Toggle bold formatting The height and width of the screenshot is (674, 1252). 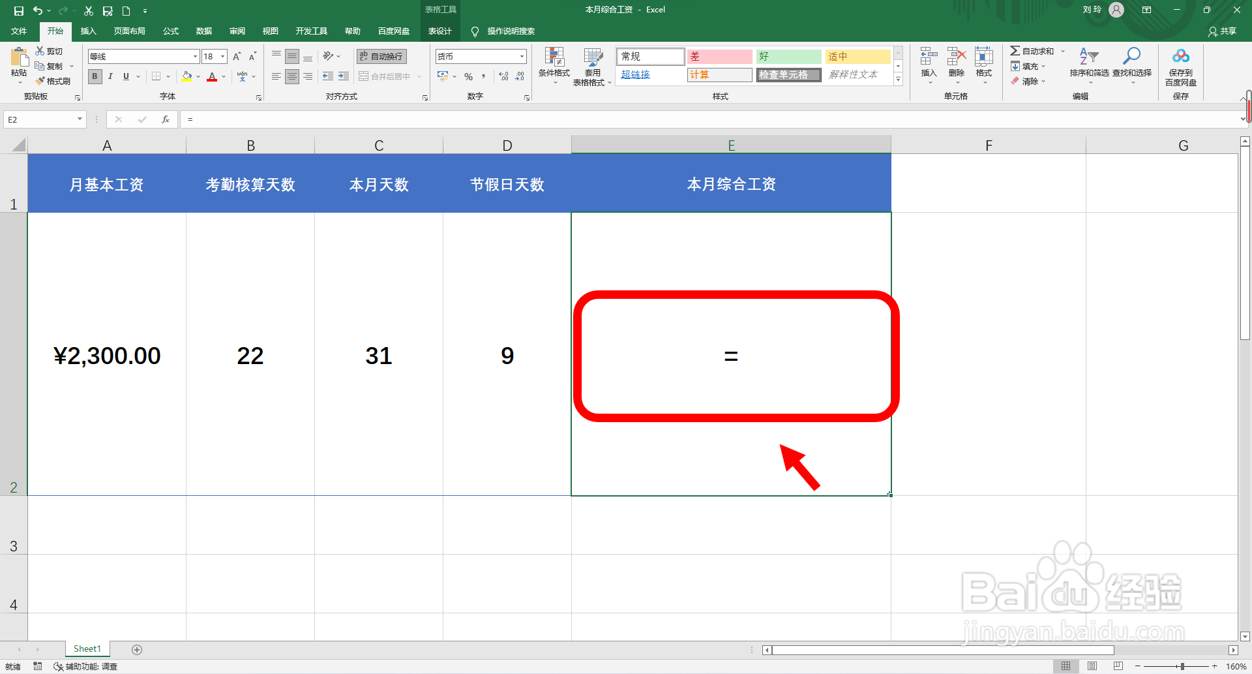click(95, 76)
